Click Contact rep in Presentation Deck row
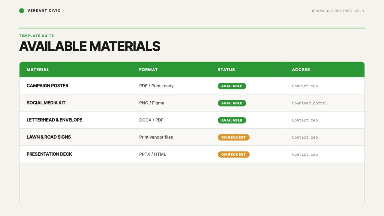The image size is (384, 216). tap(305, 154)
